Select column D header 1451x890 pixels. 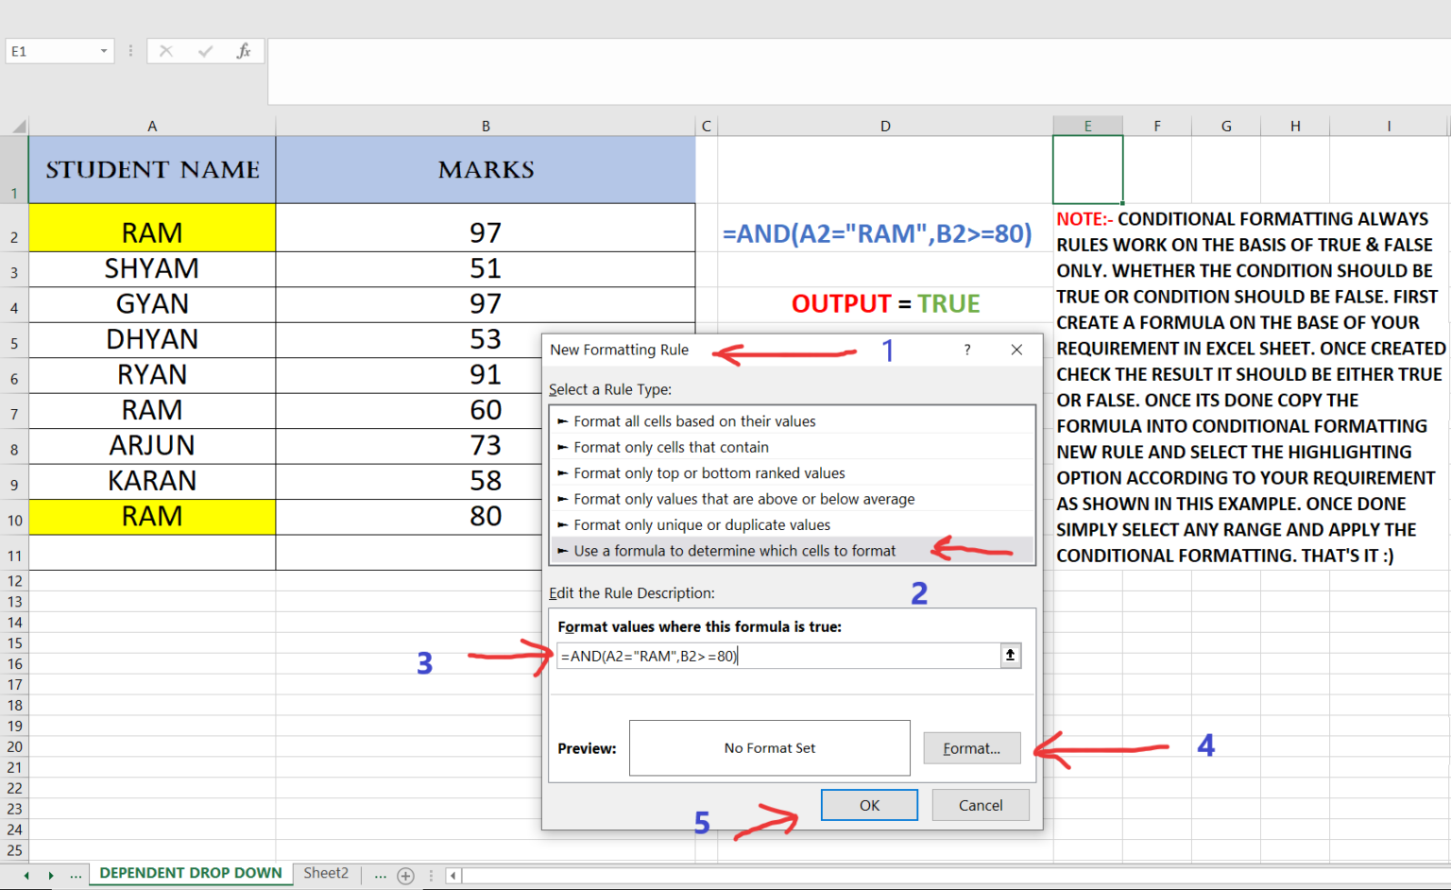885,126
